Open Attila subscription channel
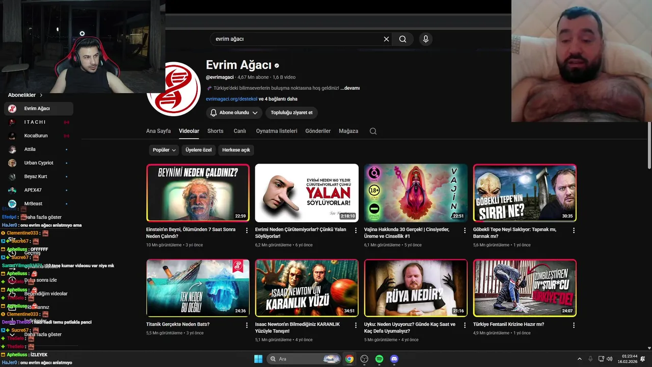652x367 pixels. [x=39, y=149]
